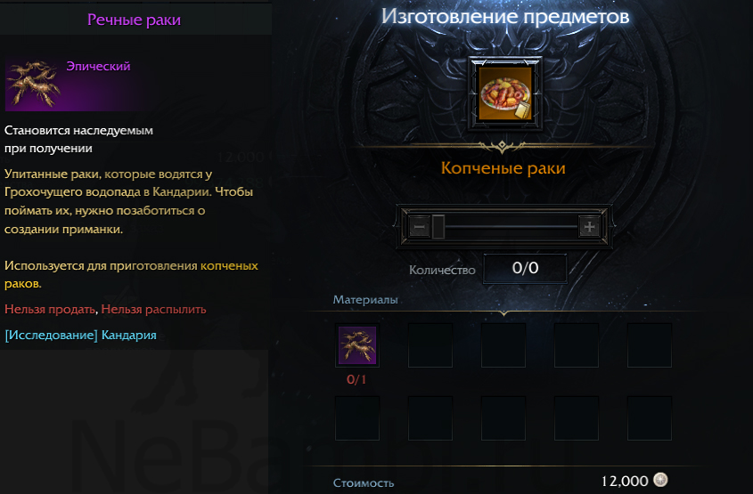This screenshot has height=494, width=753.
Task: Decrease quantity with the minus button
Action: (419, 227)
